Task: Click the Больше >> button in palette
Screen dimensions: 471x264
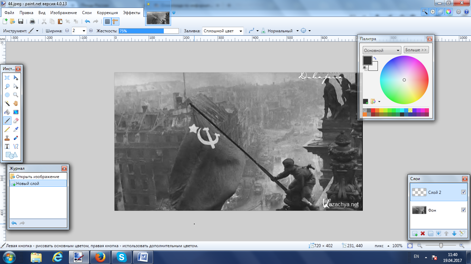Action: point(416,50)
